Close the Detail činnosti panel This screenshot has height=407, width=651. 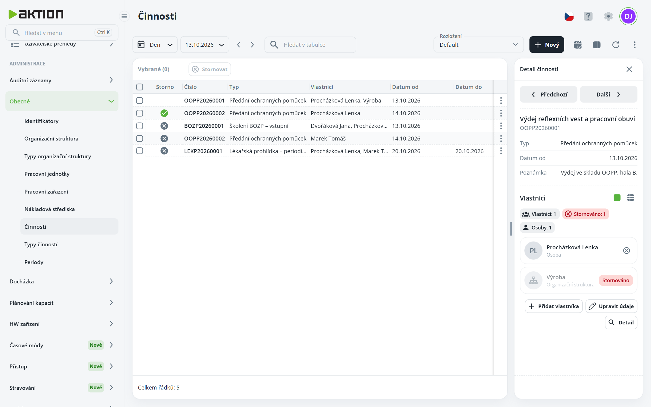(x=629, y=69)
